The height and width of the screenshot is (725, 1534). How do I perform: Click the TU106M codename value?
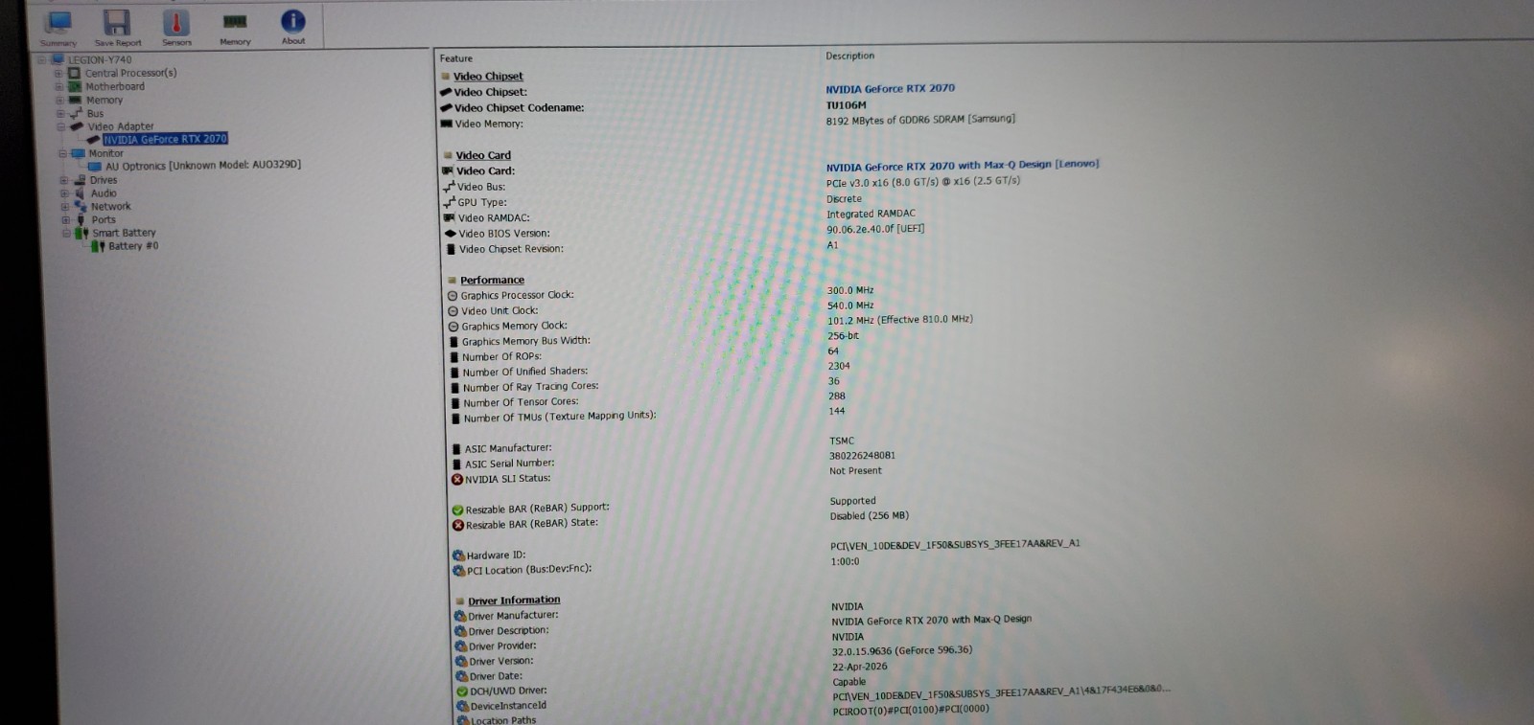846,105
